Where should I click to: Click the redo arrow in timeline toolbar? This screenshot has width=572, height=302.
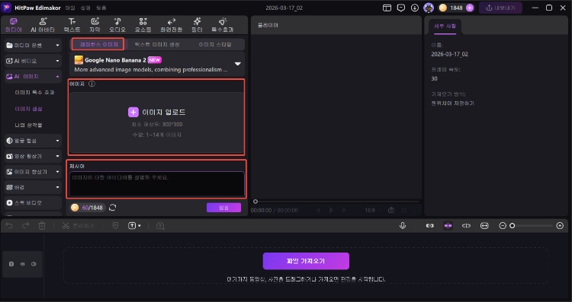coord(25,226)
